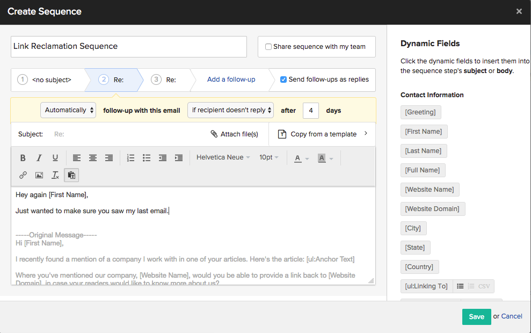Insert a bulleted list
This screenshot has height=333, width=531.
click(x=147, y=158)
